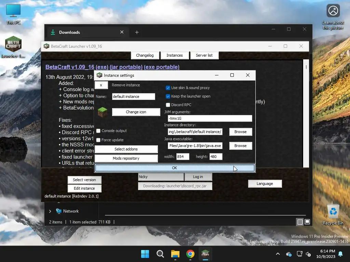The height and width of the screenshot is (262, 350).
Task: Click the instance Name field
Action: [134, 97]
